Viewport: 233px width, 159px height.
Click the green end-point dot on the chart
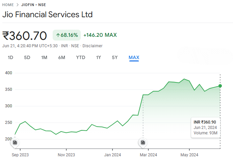(220, 86)
